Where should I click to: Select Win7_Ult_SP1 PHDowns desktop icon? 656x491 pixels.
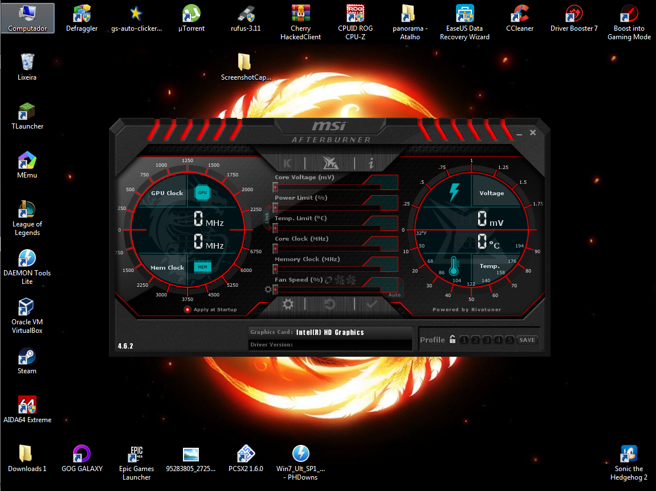[300, 463]
